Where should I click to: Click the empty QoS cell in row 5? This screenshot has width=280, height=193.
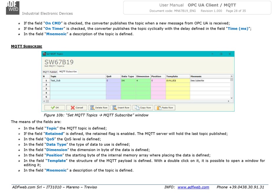(x=113, y=97)
